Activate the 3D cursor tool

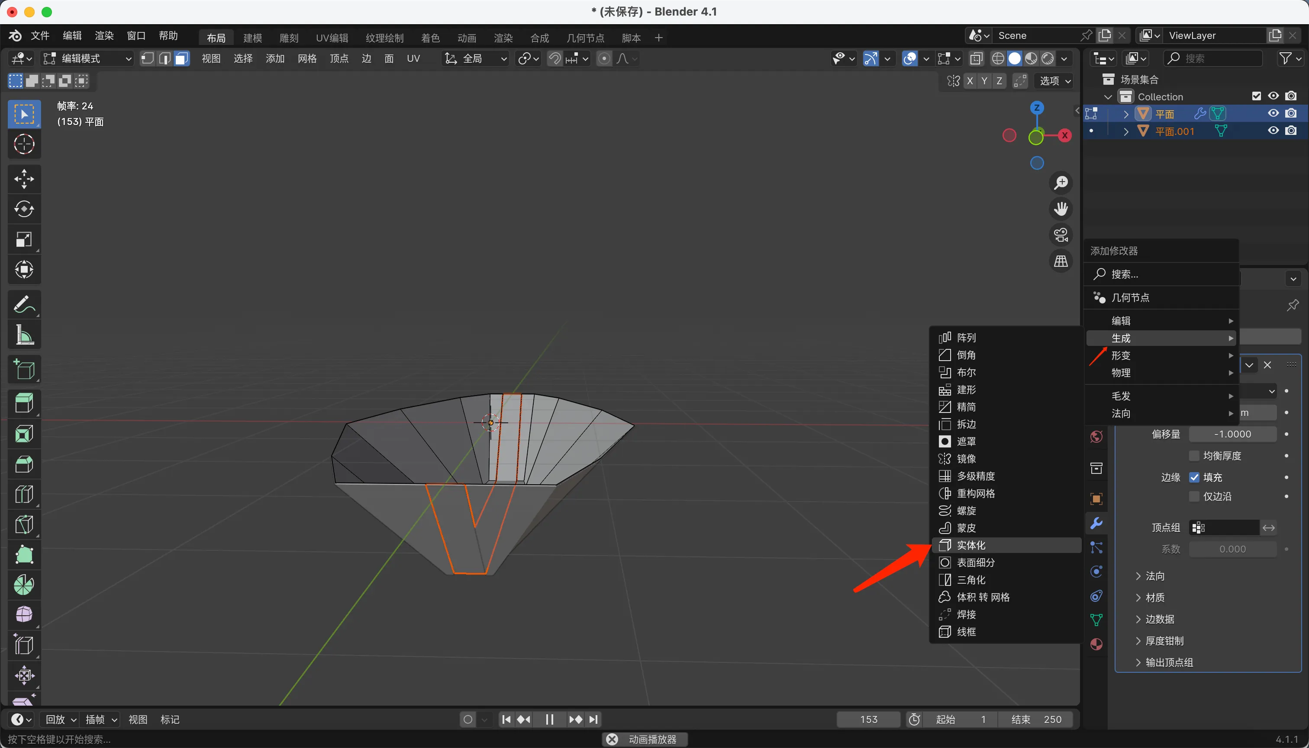24,144
